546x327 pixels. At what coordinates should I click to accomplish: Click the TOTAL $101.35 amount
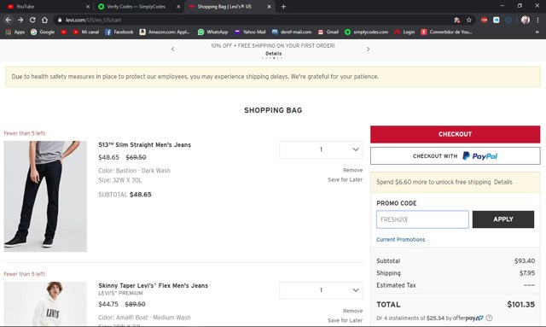pos(520,304)
